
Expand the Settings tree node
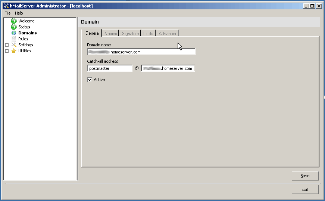[x=7, y=45]
